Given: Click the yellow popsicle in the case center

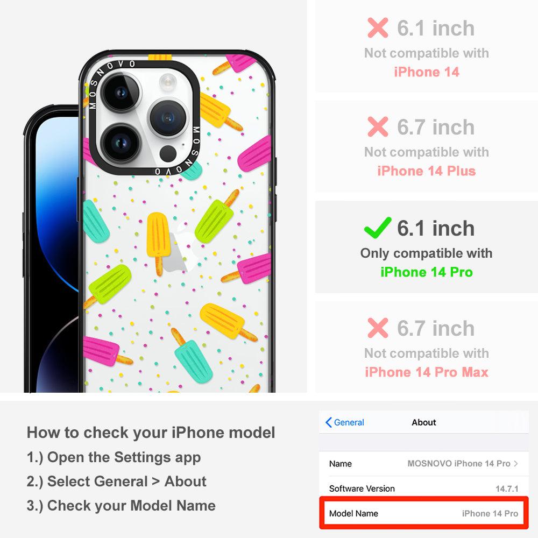Looking at the screenshot, I should (159, 243).
